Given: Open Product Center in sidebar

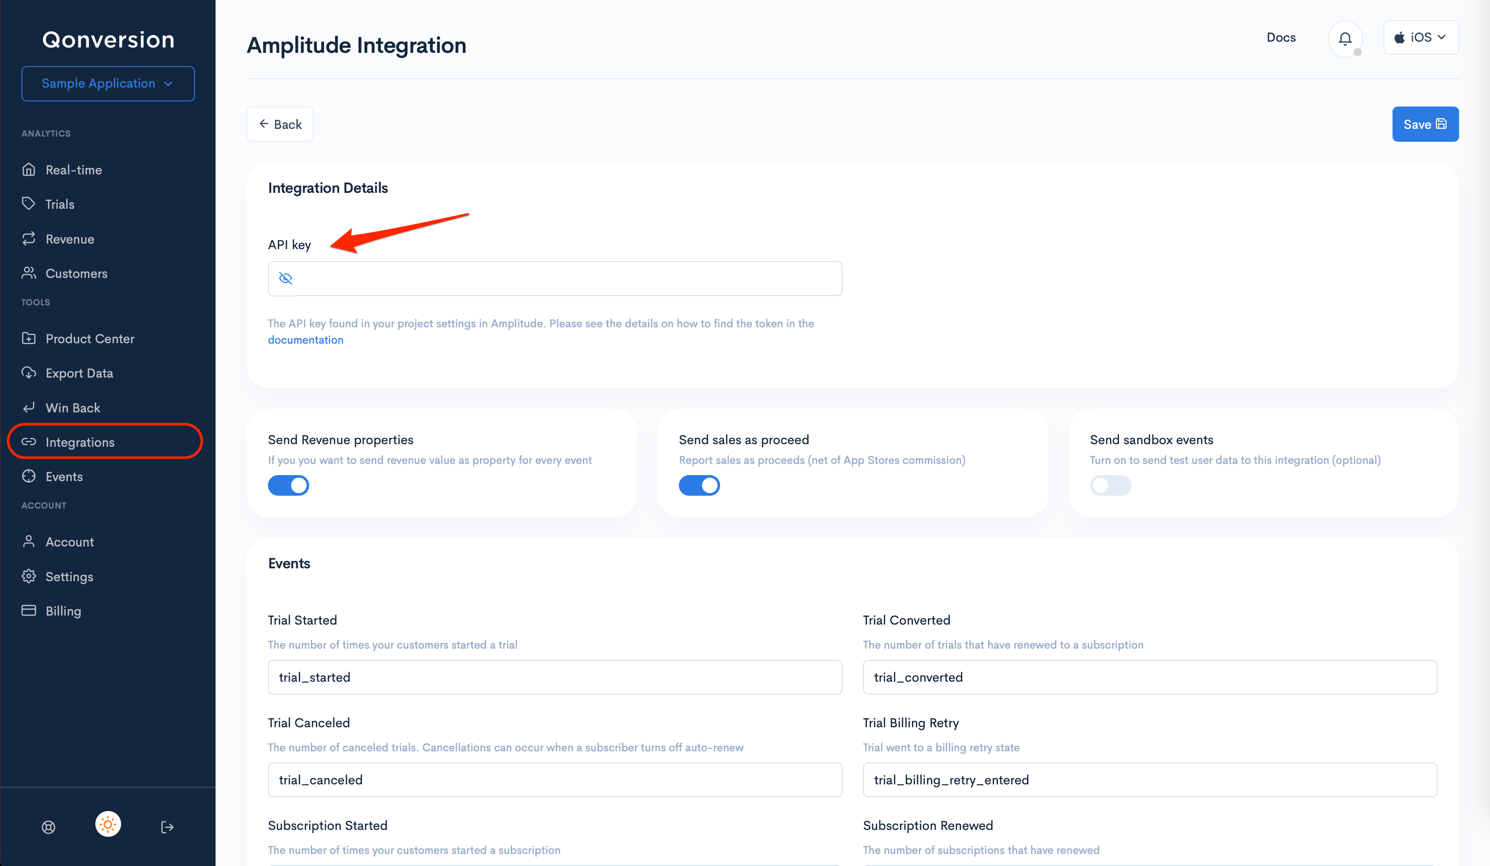Looking at the screenshot, I should click(90, 338).
